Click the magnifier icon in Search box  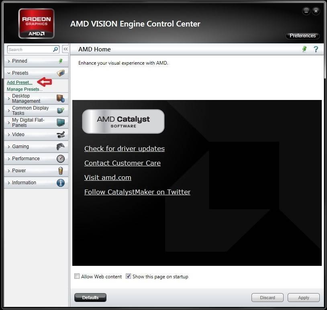click(x=55, y=49)
